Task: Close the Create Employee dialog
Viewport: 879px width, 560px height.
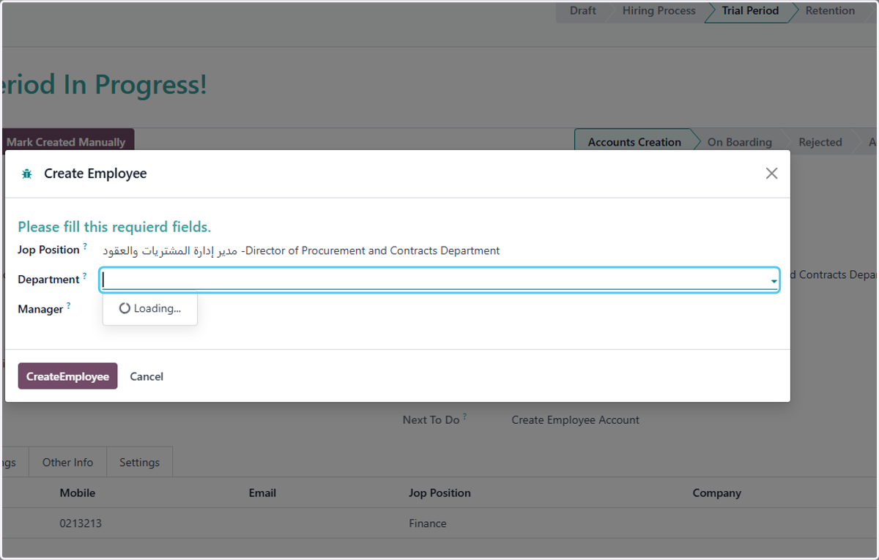Action: (x=771, y=173)
